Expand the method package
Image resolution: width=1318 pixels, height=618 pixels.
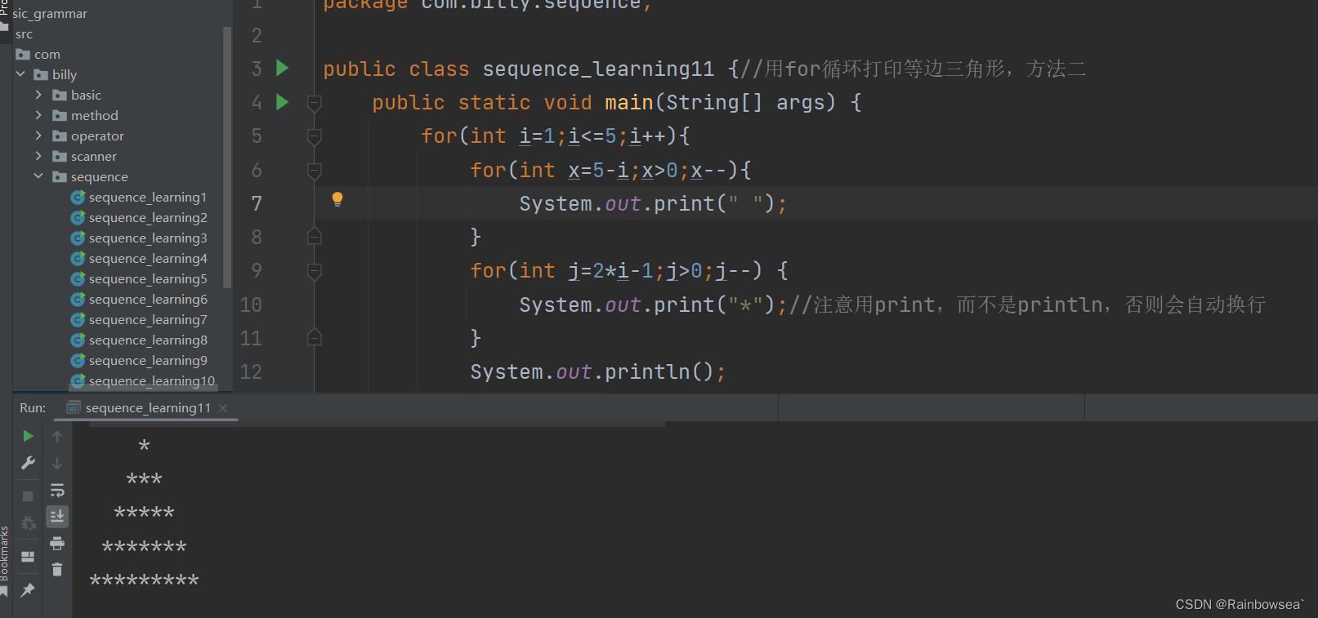[x=38, y=115]
